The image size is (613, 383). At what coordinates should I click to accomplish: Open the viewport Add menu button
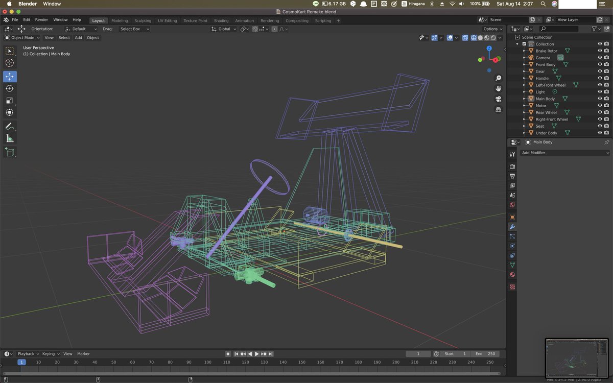[x=78, y=38]
